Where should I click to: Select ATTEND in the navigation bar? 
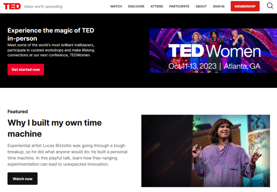157,6
